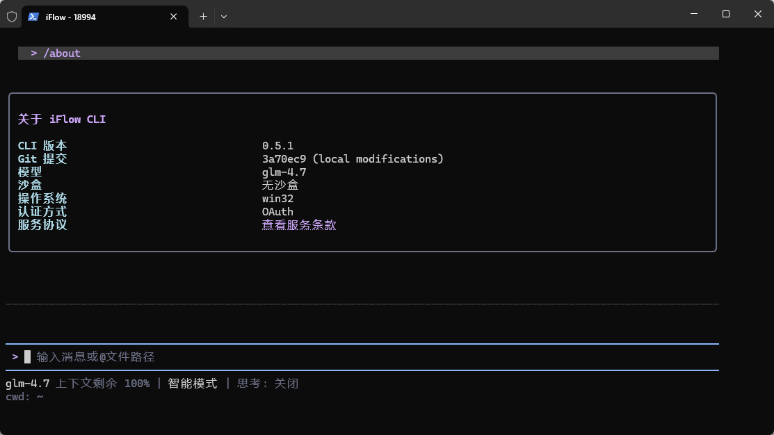Open the 查看服务条款 terms link

point(299,225)
